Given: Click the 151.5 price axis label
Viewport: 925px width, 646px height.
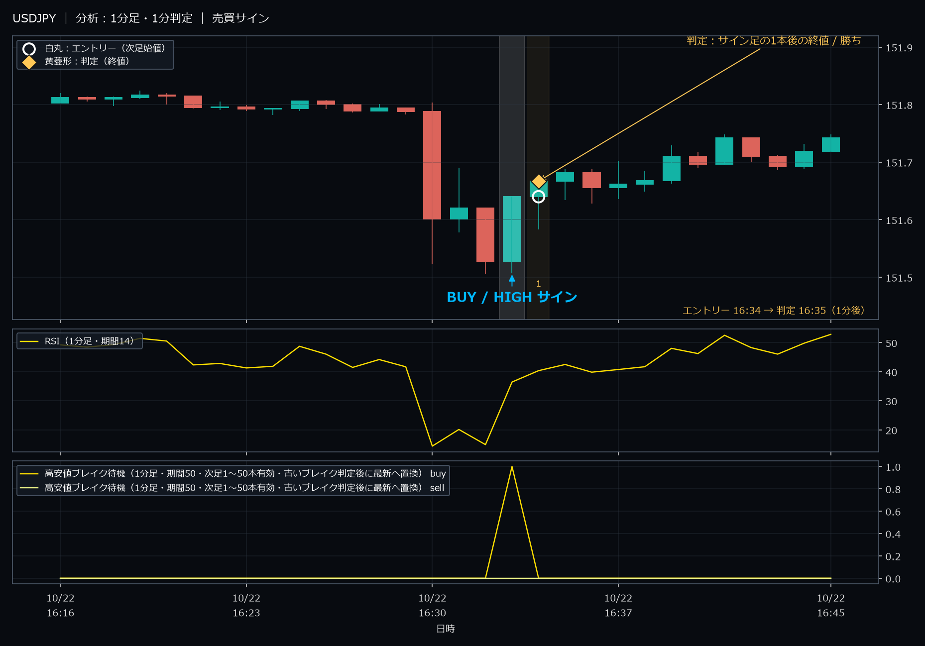Looking at the screenshot, I should coord(899,278).
